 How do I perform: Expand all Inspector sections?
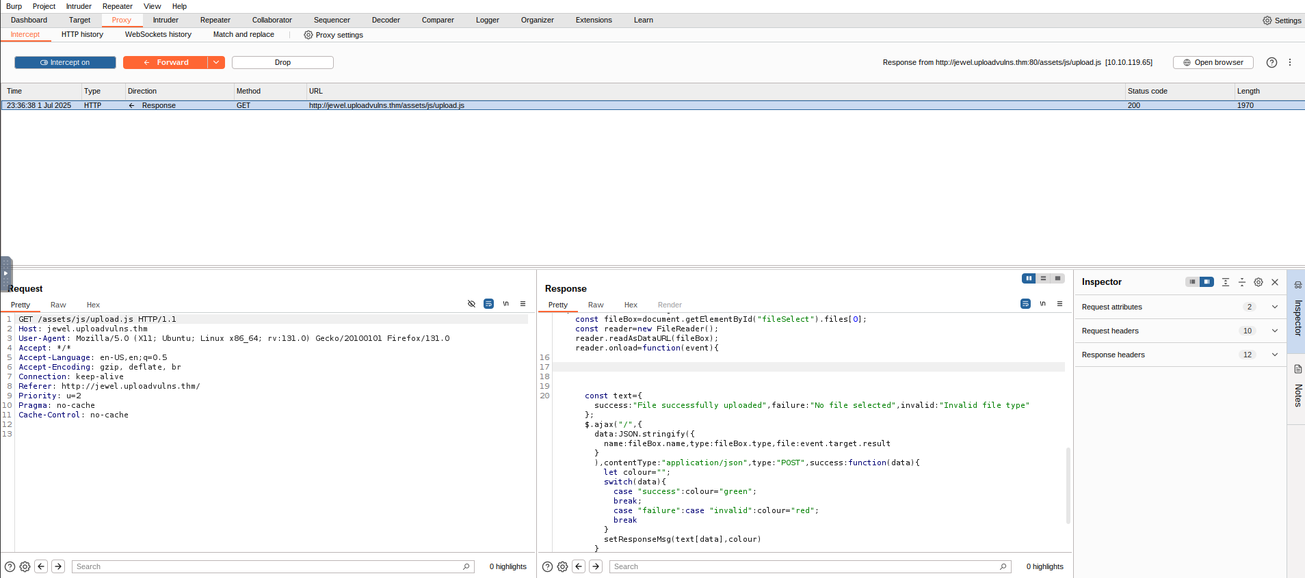click(1226, 281)
